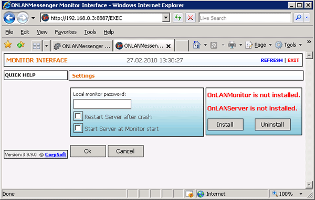
Task: Open the zoom level 100% dropdown
Action: (301, 194)
